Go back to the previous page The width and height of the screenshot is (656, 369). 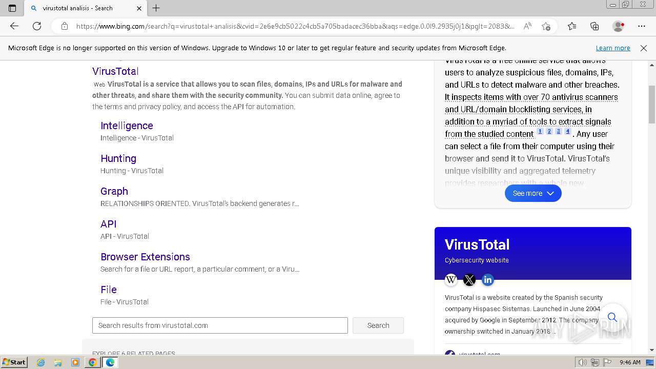pyautogui.click(x=14, y=26)
